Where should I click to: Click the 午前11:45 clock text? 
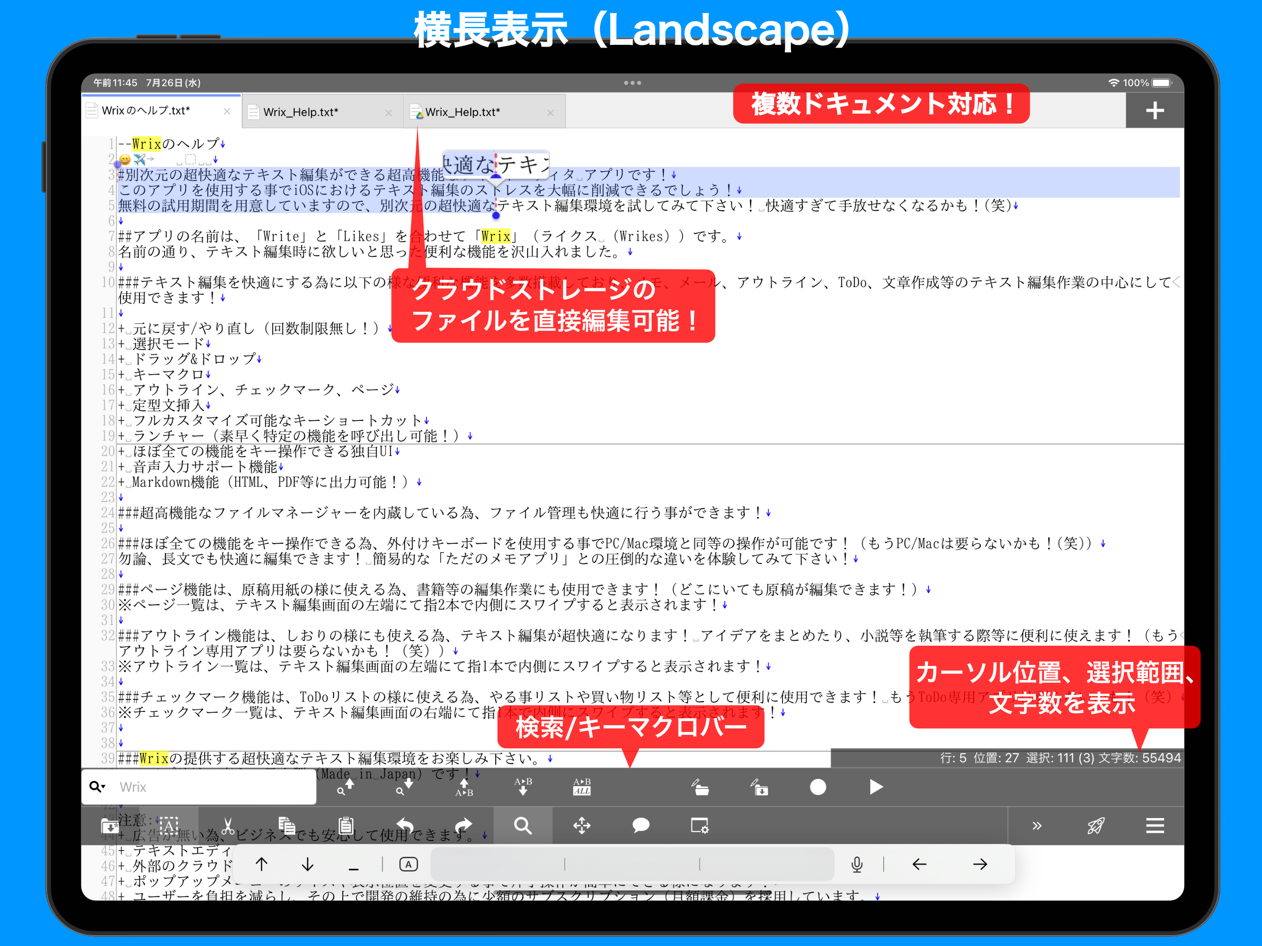coord(115,83)
